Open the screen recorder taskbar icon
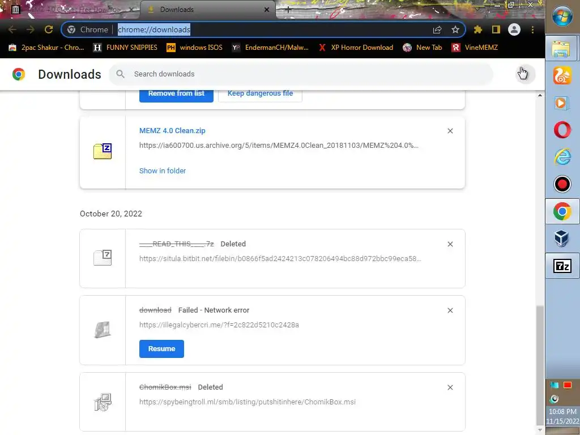Viewport: 580px width, 435px height. (x=562, y=184)
